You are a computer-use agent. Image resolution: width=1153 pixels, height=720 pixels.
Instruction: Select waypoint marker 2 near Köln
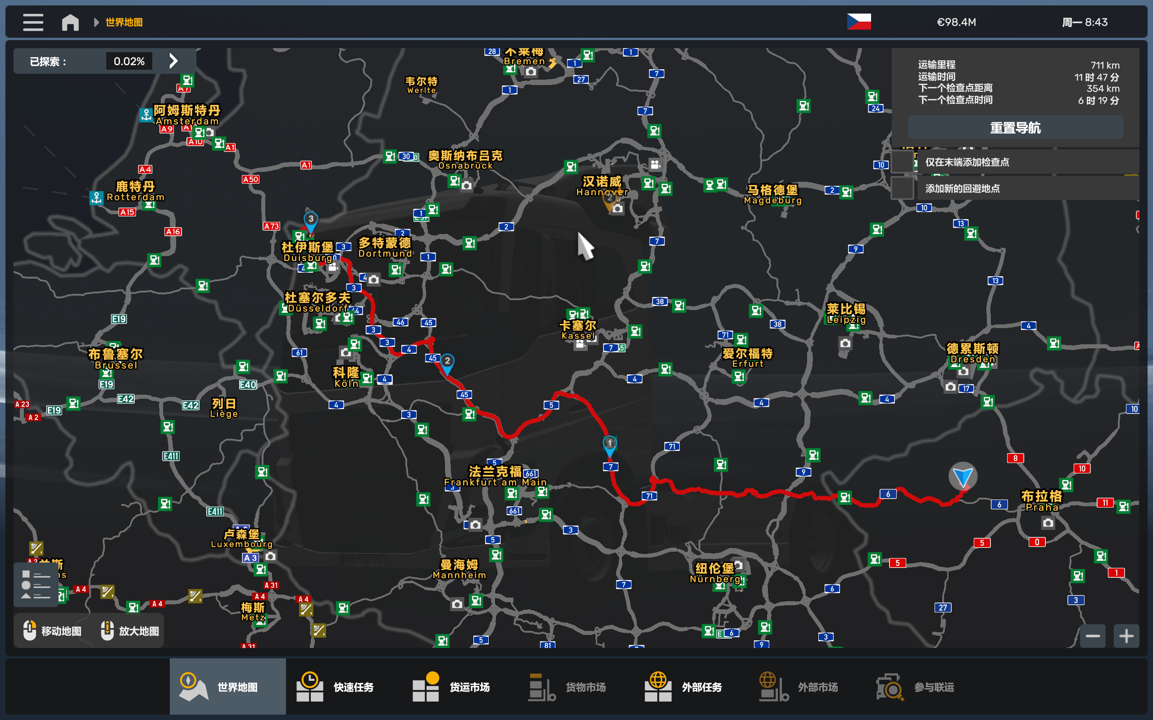pos(447,363)
